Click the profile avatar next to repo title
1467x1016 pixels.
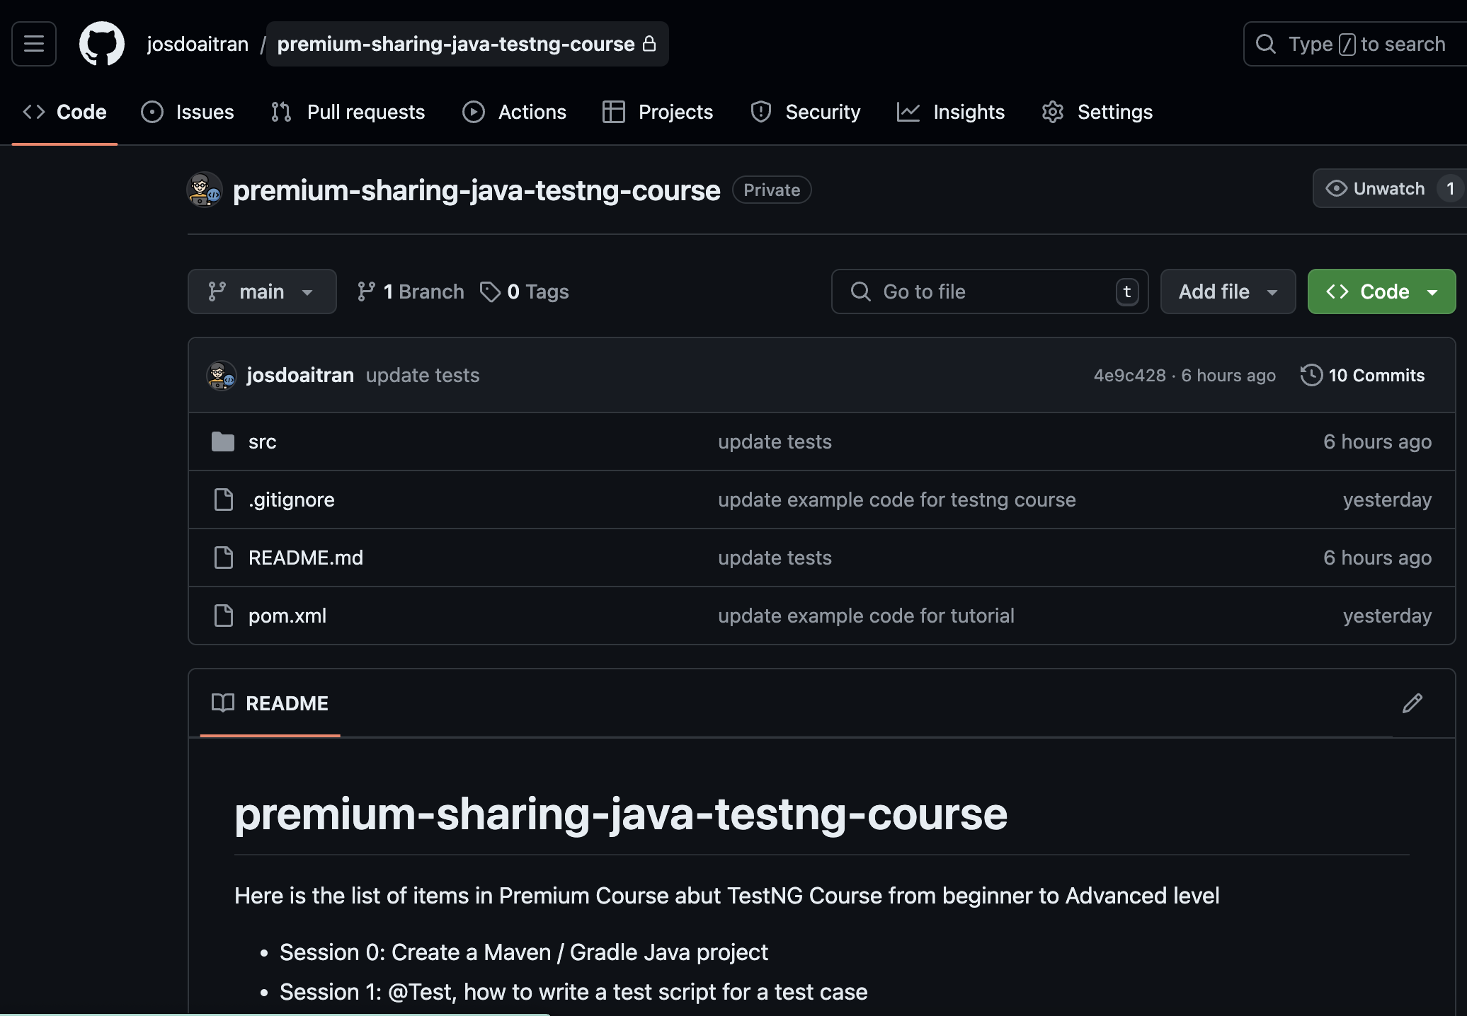point(205,190)
